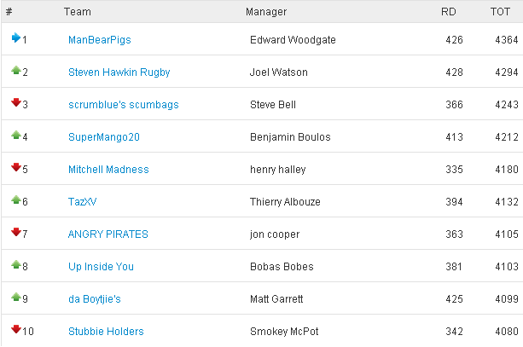This screenshot has width=523, height=347.
Task: Open the Stubbie Holders team link
Action: [x=106, y=332]
